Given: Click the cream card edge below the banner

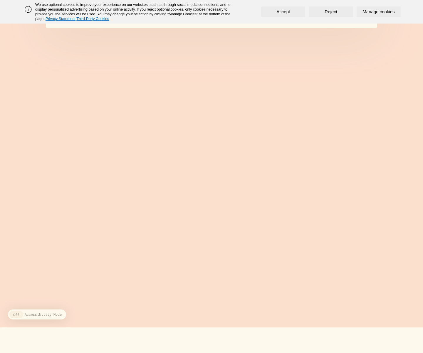Looking at the screenshot, I should [x=211, y=26].
